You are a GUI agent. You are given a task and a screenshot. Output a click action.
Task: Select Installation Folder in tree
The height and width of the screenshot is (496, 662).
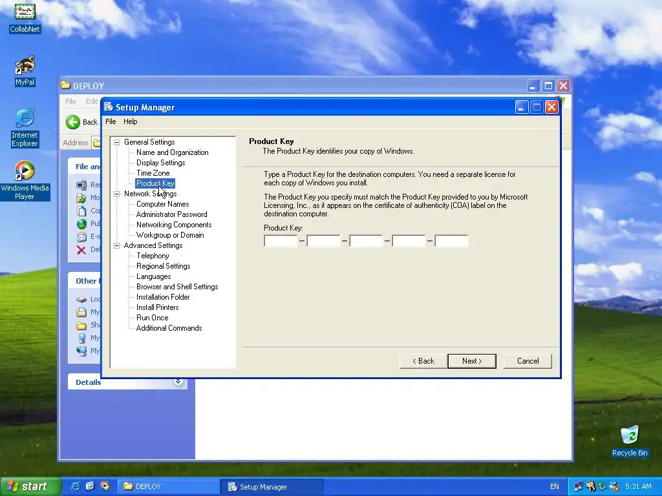pyautogui.click(x=162, y=297)
